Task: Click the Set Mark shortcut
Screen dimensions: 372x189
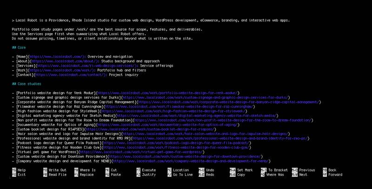Action: point(245,170)
